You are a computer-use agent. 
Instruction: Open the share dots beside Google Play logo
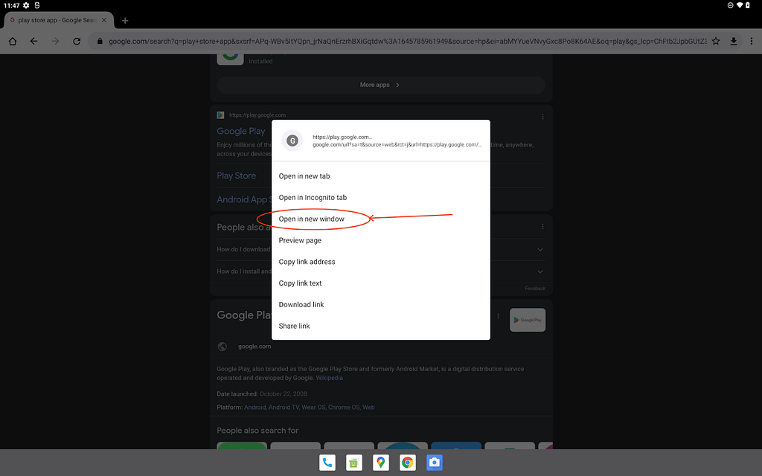pos(498,316)
